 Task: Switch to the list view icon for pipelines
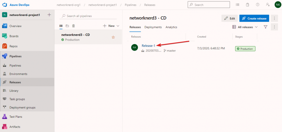click(x=61, y=26)
